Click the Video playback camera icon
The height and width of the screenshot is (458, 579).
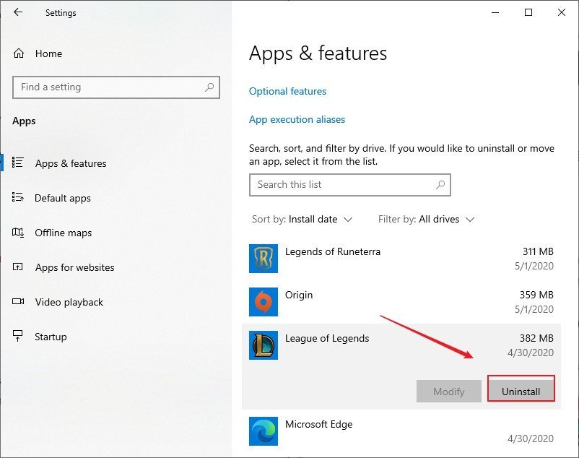18,301
